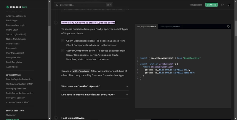Open Passwordless Login docs
This screenshot has width=237, height=120.
(x=16, y=25)
